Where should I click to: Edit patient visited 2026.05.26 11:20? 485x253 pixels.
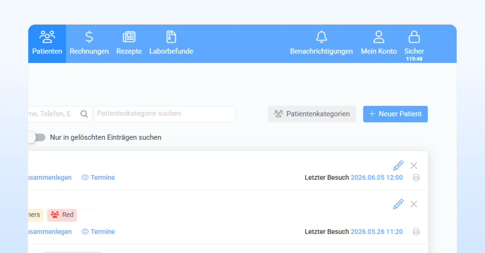tap(398, 204)
